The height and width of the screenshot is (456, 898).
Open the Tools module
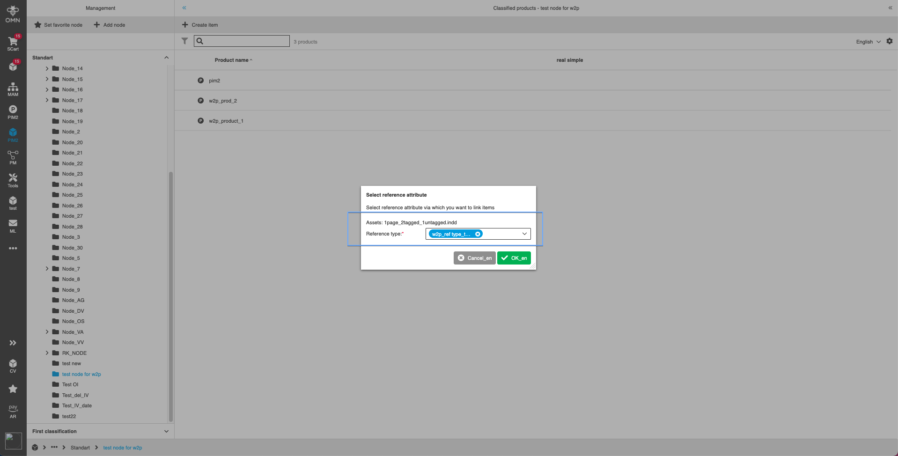point(13,179)
